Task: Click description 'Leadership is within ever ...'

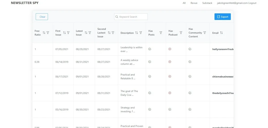Action: tap(131, 49)
